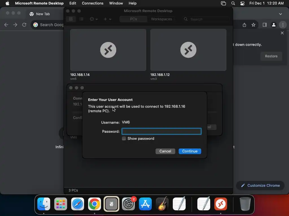This screenshot has width=289, height=216.
Task: Open the Trash in the Dock
Action: click(245, 204)
